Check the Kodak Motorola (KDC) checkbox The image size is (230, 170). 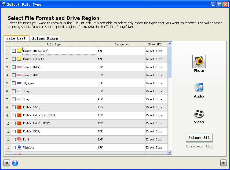14,115
